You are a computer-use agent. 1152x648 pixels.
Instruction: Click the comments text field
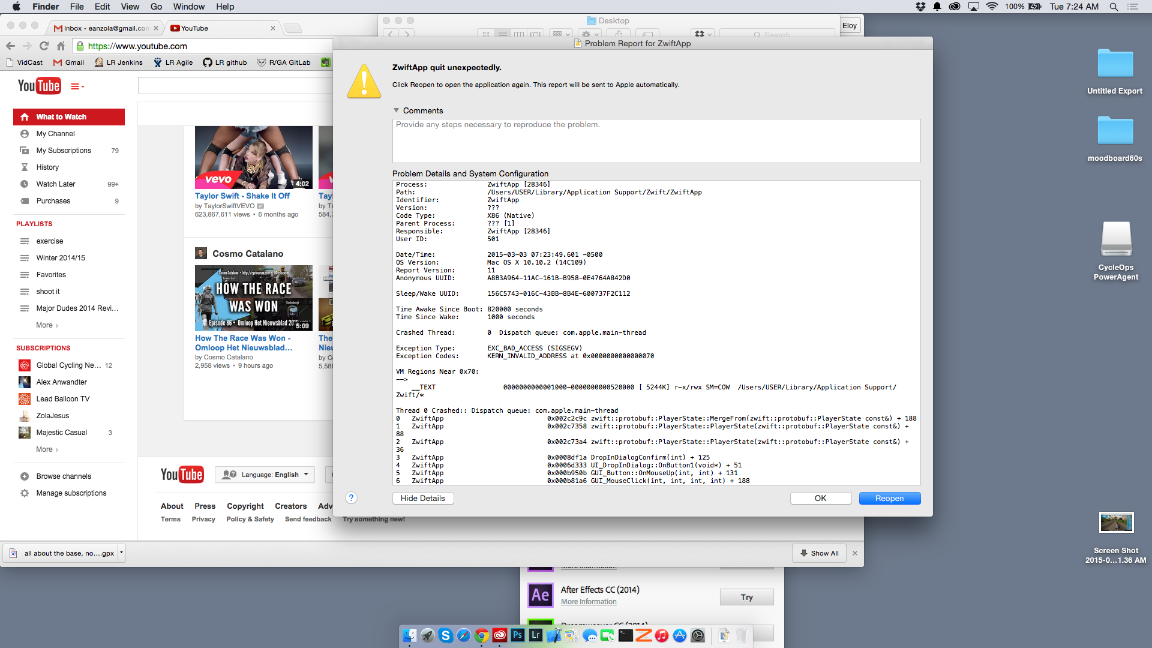(656, 141)
